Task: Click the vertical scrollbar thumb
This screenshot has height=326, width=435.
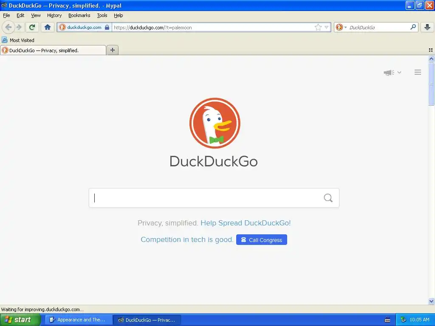Action: coord(431,84)
